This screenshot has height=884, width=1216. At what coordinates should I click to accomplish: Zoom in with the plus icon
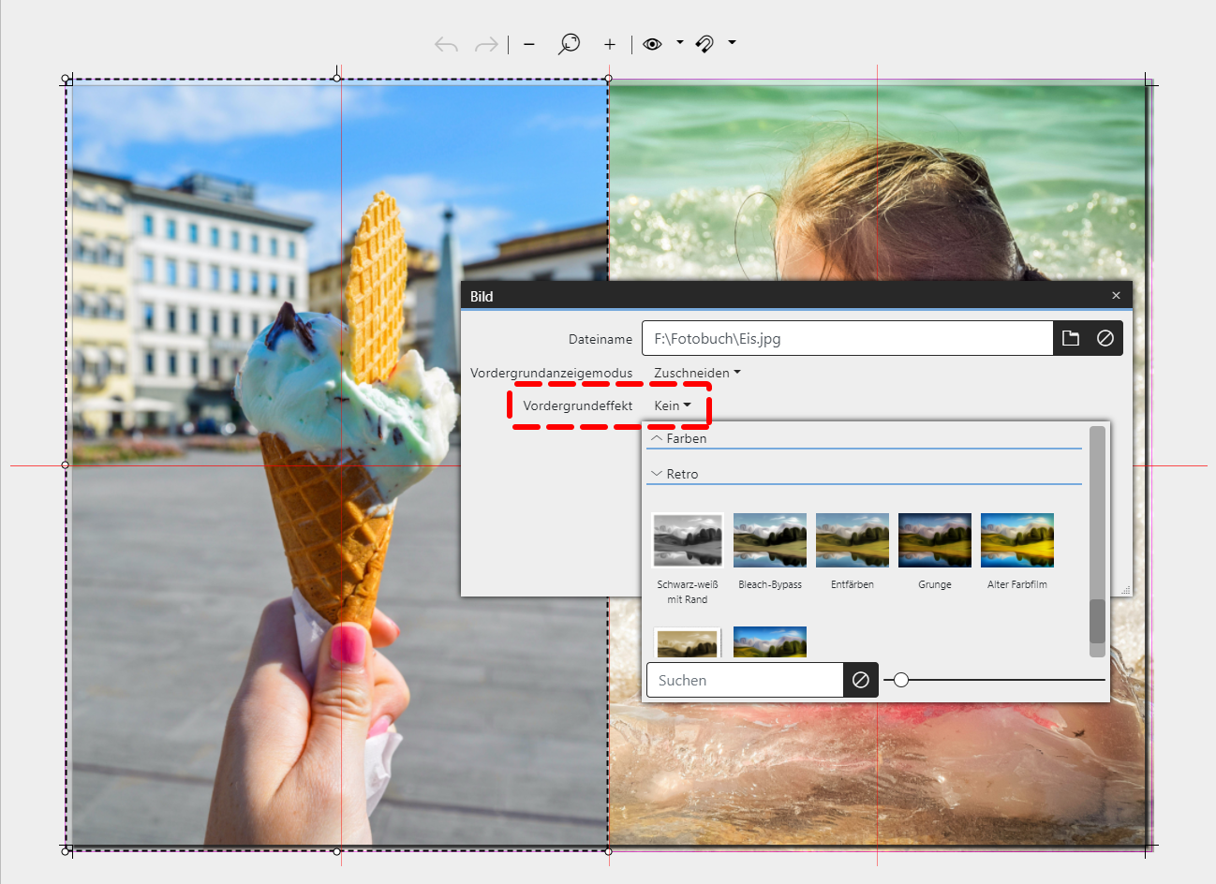point(610,44)
